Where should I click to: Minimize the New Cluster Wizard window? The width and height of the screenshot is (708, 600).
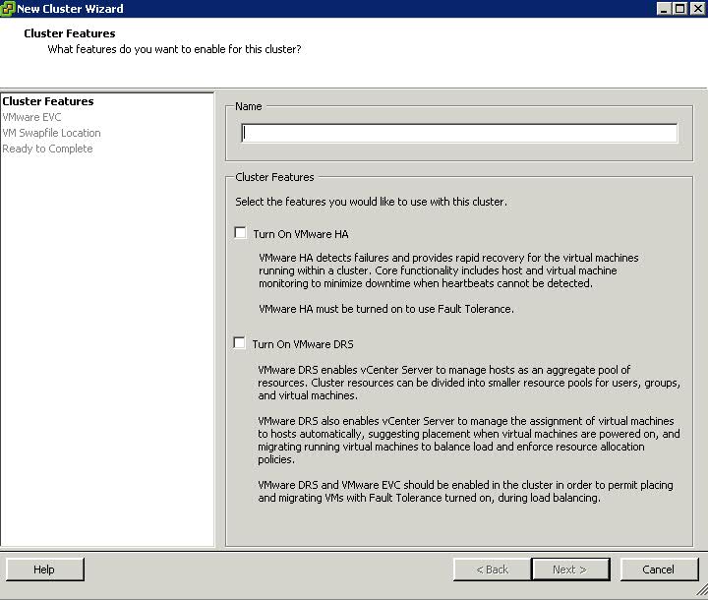[664, 9]
